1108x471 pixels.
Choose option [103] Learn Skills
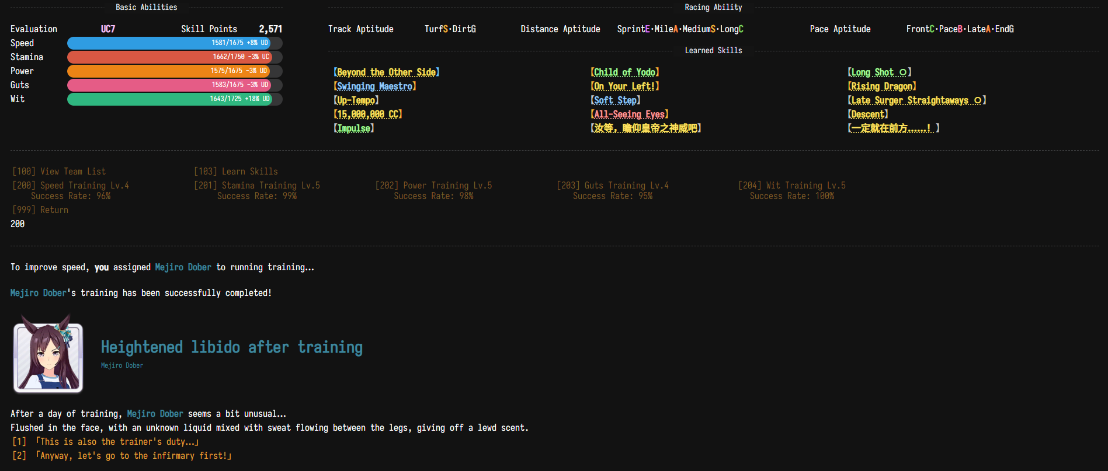236,172
